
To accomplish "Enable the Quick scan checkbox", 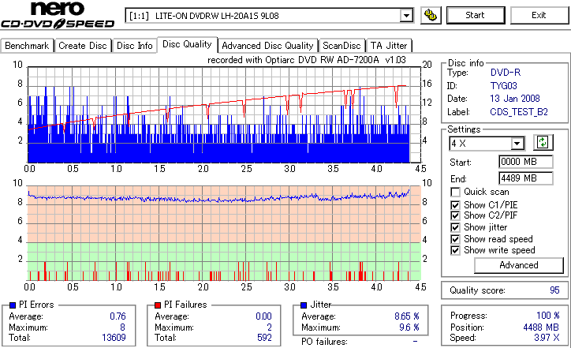I will (455, 192).
